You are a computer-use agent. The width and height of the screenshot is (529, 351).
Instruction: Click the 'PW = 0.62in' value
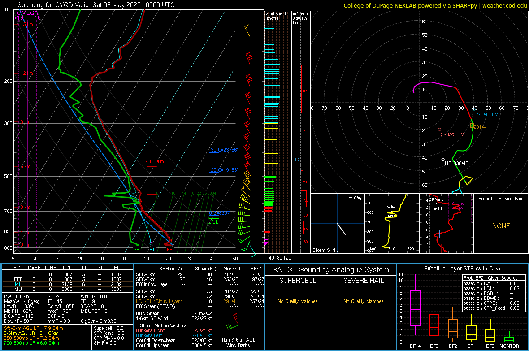(x=17, y=296)
